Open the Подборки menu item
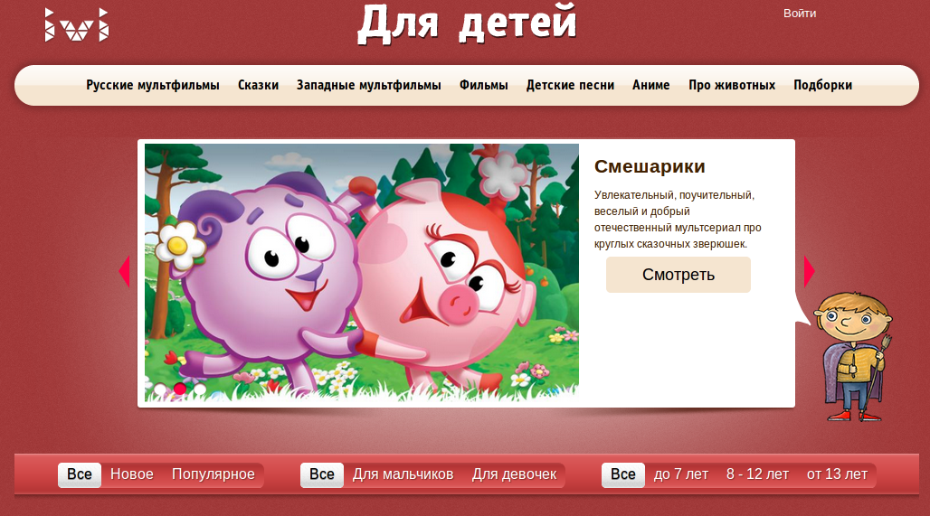The width and height of the screenshot is (930, 516). click(822, 86)
